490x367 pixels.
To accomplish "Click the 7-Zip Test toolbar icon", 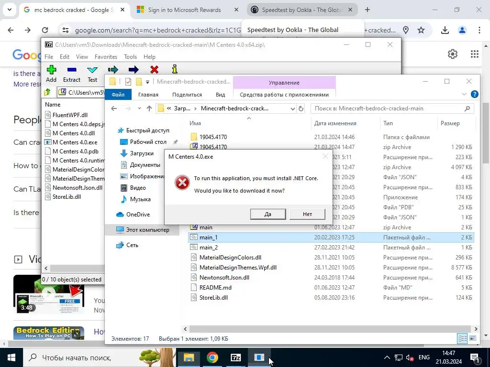I will point(92,70).
